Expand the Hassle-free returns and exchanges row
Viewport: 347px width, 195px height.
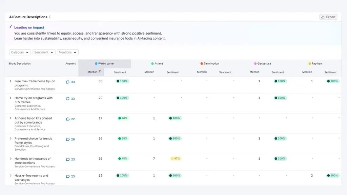(x=11, y=176)
